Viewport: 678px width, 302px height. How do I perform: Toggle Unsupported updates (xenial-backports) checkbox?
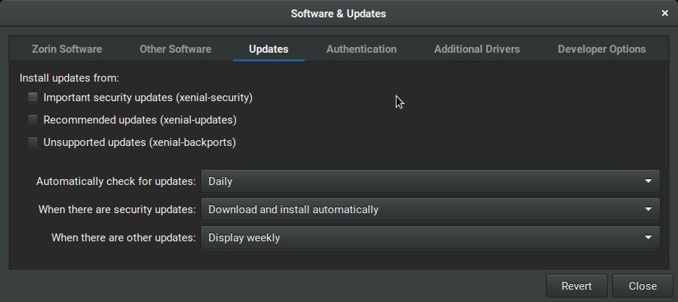[33, 142]
